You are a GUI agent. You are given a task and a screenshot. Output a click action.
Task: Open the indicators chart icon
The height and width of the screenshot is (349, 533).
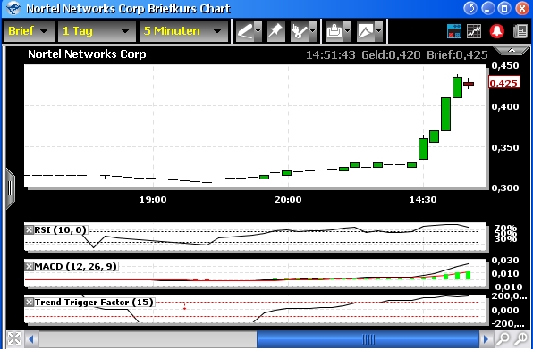474,31
